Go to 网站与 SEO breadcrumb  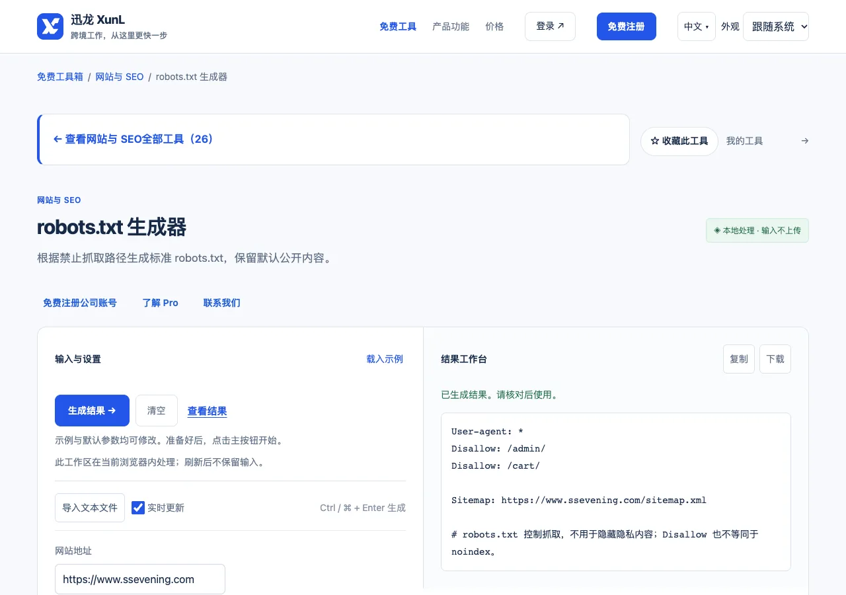[120, 77]
